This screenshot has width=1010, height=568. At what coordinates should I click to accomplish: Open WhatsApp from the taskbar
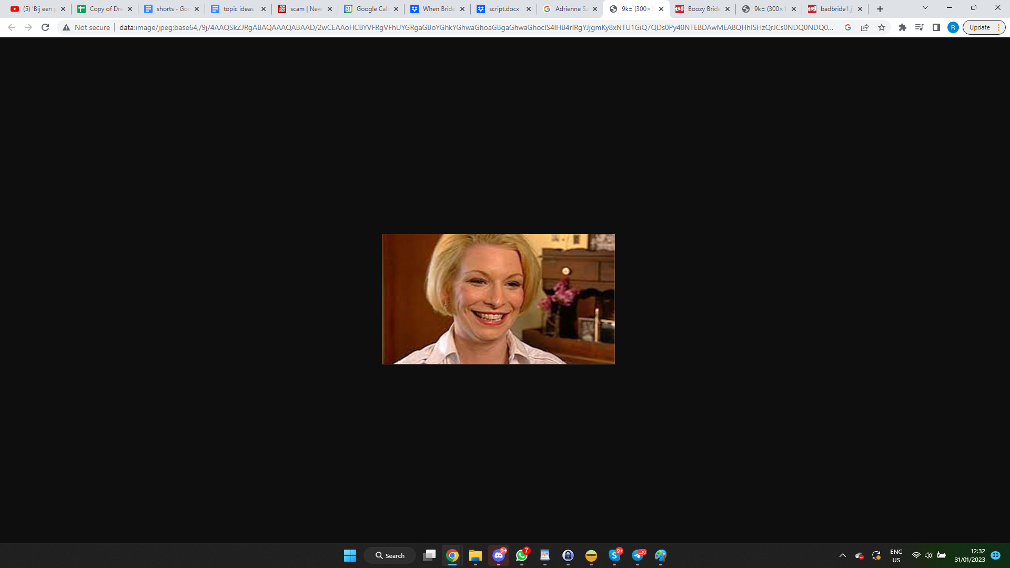(522, 555)
